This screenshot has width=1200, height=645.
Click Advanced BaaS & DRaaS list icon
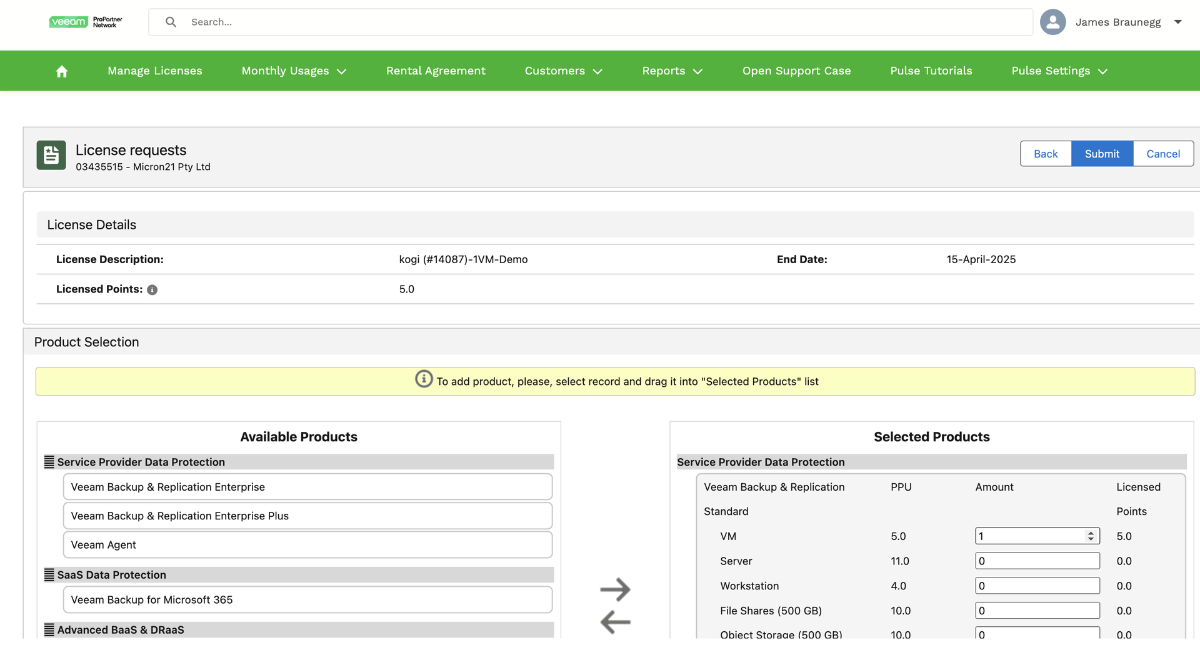tap(49, 629)
